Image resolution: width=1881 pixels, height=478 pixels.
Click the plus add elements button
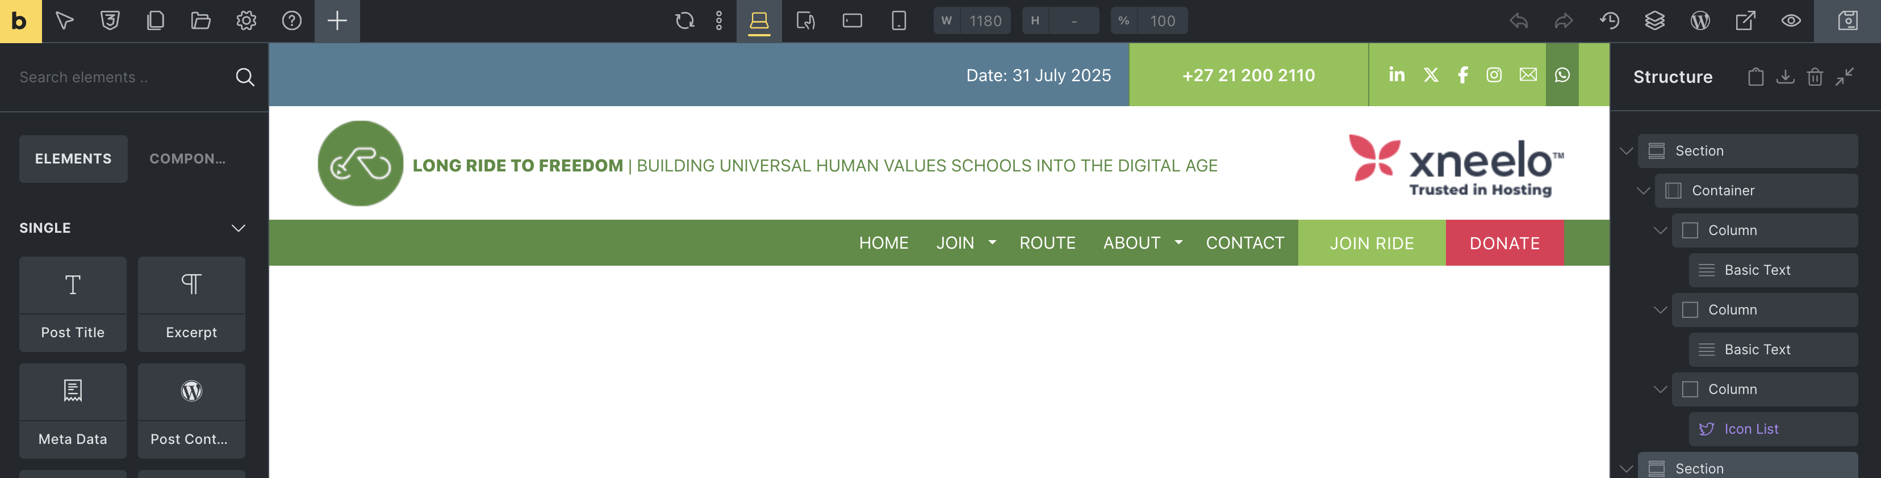pyautogui.click(x=337, y=21)
